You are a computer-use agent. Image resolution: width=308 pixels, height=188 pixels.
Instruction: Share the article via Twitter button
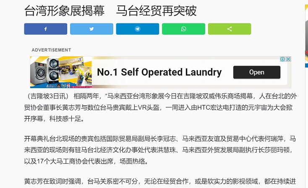click(91, 29)
